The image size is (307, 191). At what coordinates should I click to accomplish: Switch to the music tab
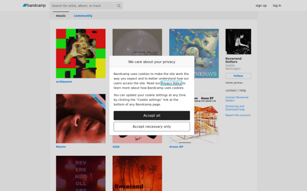(x=61, y=16)
